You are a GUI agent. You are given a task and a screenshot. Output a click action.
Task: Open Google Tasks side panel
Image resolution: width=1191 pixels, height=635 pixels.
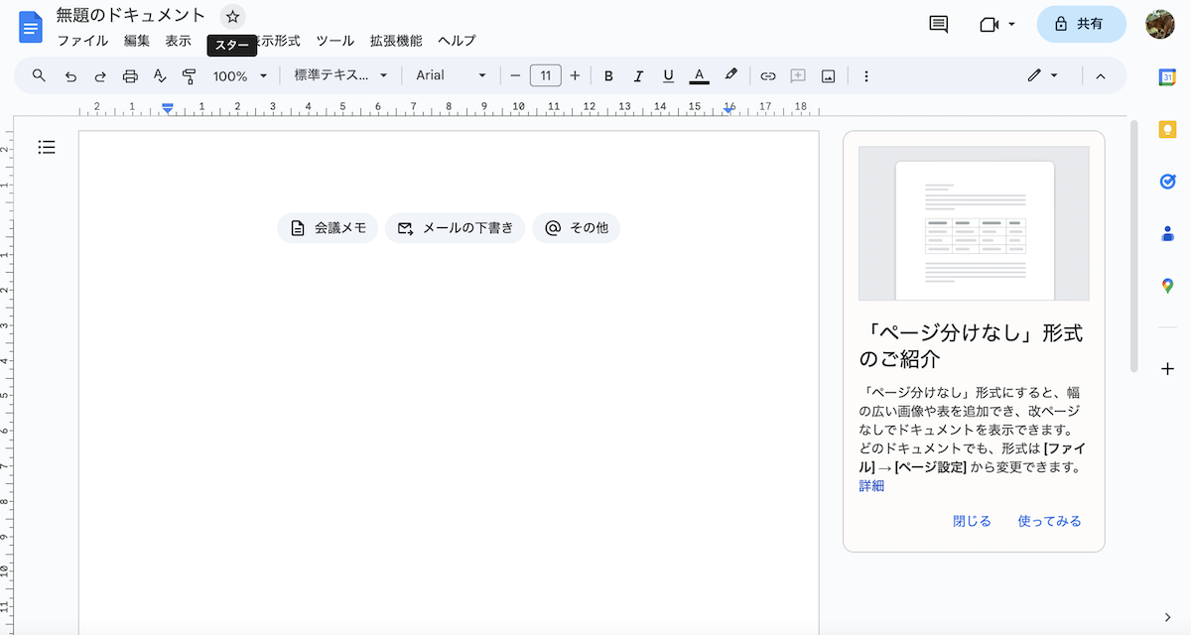pyautogui.click(x=1167, y=182)
